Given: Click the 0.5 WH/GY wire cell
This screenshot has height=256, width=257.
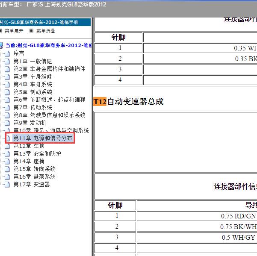Looking at the screenshot, I should [197, 237].
